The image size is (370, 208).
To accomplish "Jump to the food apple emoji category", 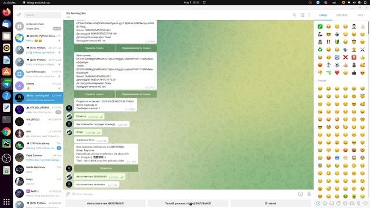I will tap(338, 203).
